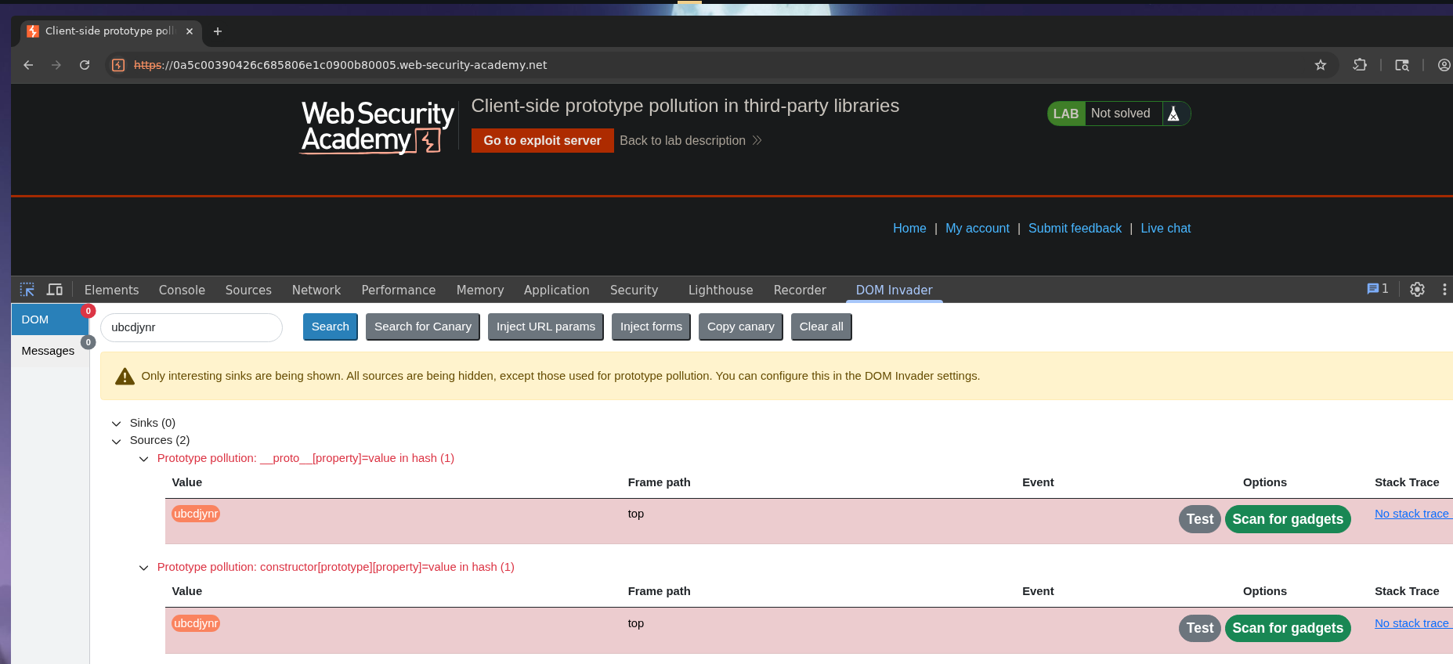Viewport: 1453px width, 664px height.
Task: Select the Messages side tab
Action: pyautogui.click(x=50, y=351)
